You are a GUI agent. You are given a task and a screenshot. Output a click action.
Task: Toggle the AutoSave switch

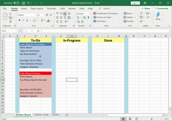tap(16, 3)
